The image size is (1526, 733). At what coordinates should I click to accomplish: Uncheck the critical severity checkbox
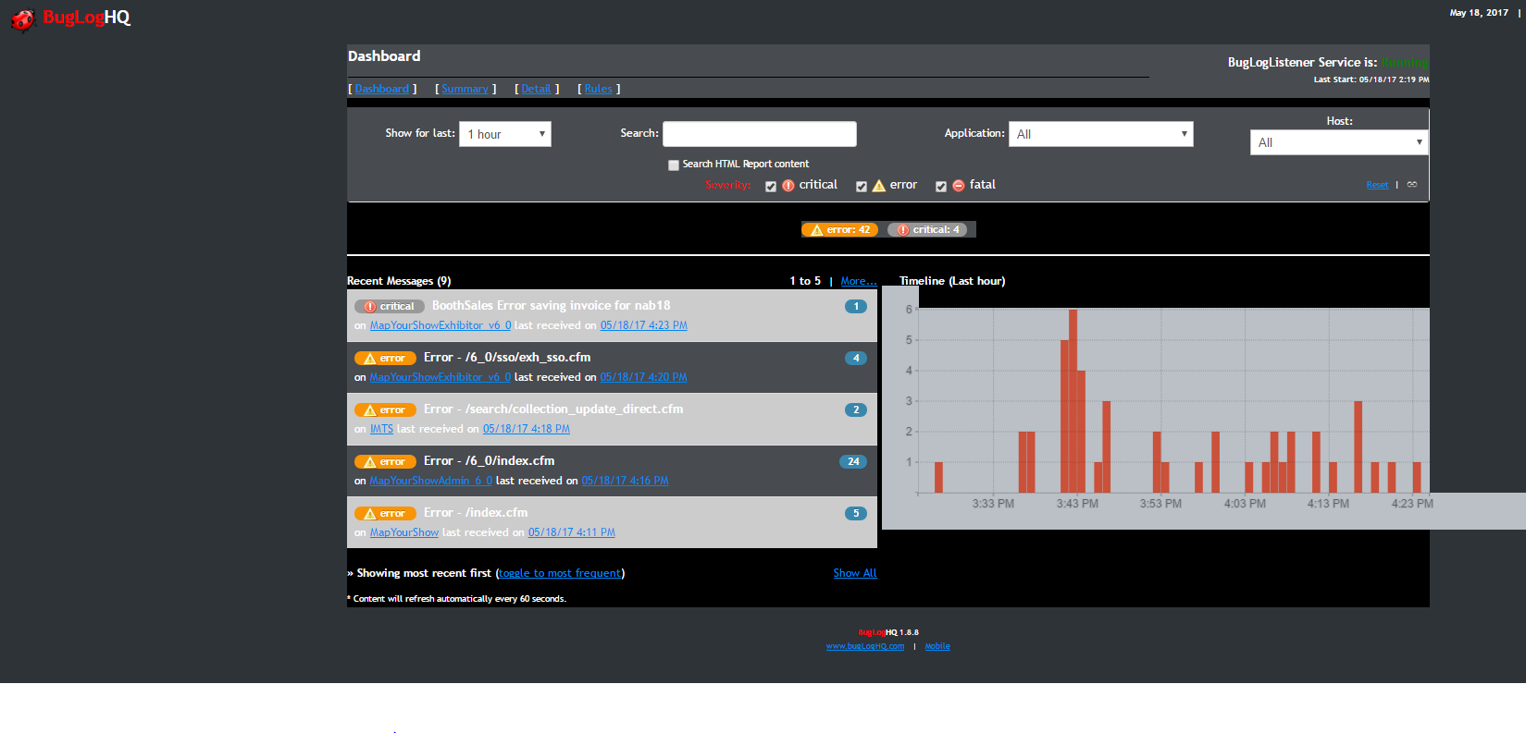point(771,187)
